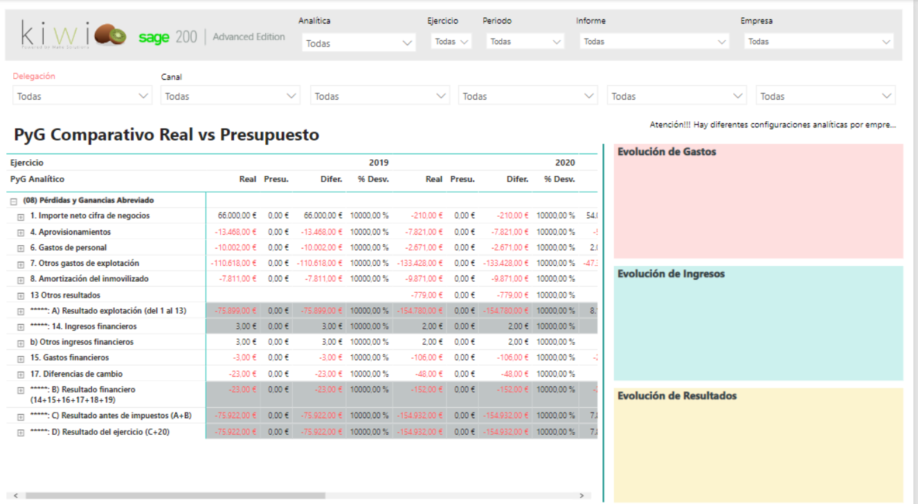918x504 pixels.
Task: Expand the 8. Amortización del inmovilizado row
Action: point(21,280)
